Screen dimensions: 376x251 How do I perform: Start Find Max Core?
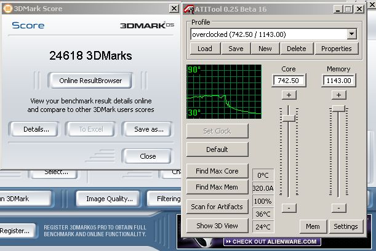click(217, 171)
